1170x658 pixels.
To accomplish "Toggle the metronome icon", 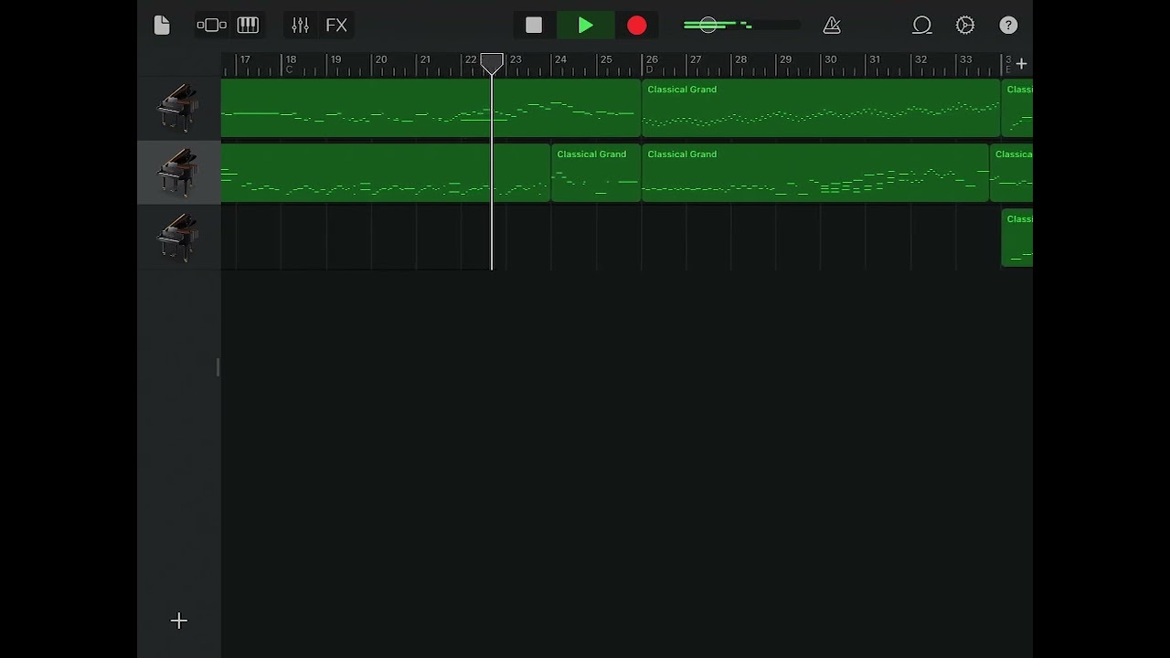I will 832,26.
